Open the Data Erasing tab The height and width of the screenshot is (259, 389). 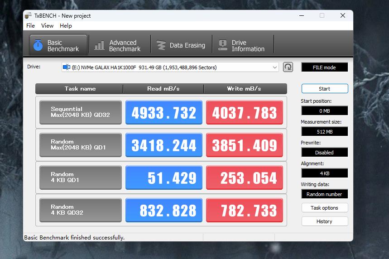point(181,45)
